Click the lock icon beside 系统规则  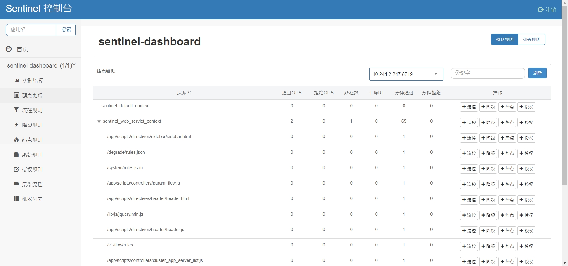point(17,154)
